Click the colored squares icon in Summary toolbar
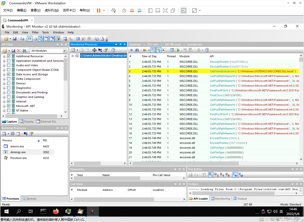 (145, 50)
